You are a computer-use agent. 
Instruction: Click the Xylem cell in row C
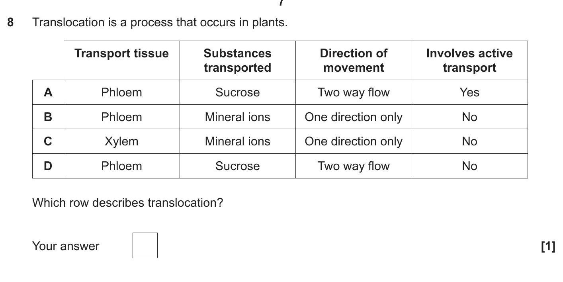(121, 141)
